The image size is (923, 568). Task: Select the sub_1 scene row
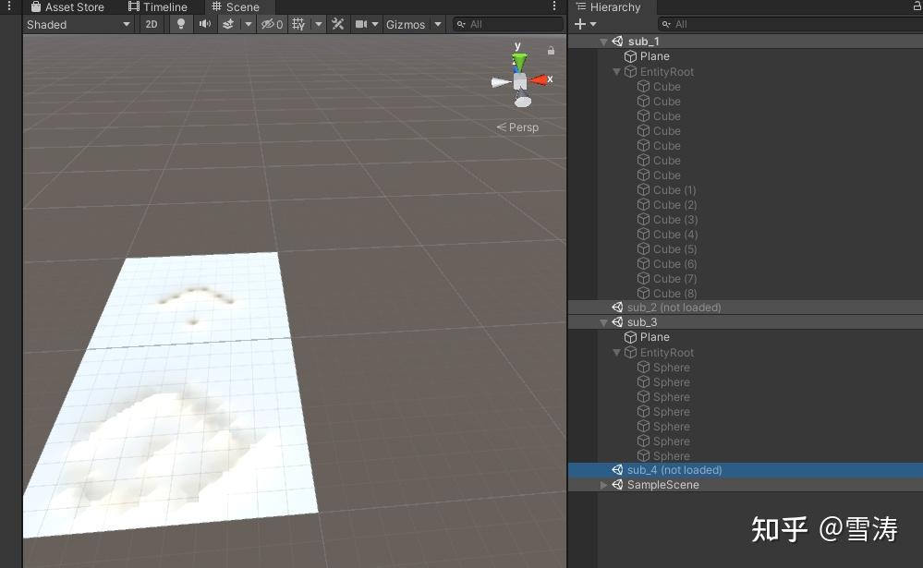click(x=746, y=42)
